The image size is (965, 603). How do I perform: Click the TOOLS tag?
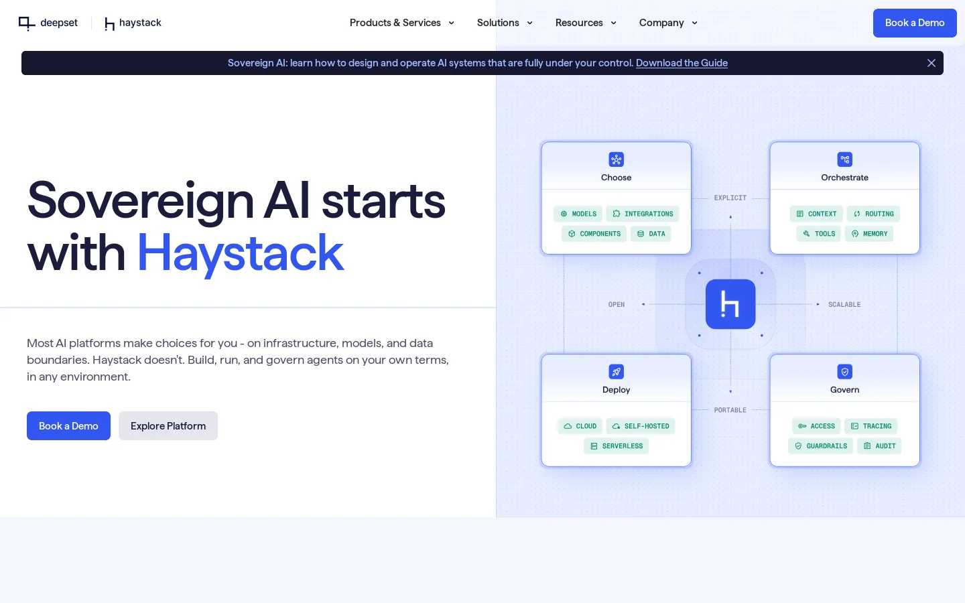[x=819, y=234]
